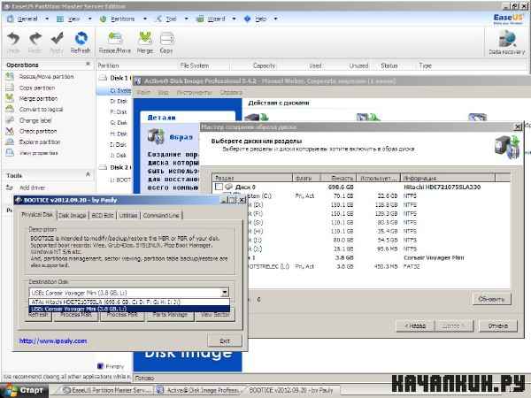Switch to BOOTICE taskbar button
531x398 pixels.
click(x=294, y=390)
